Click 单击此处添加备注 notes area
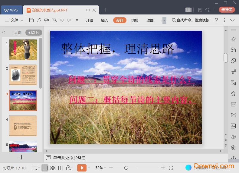 tap(69, 158)
